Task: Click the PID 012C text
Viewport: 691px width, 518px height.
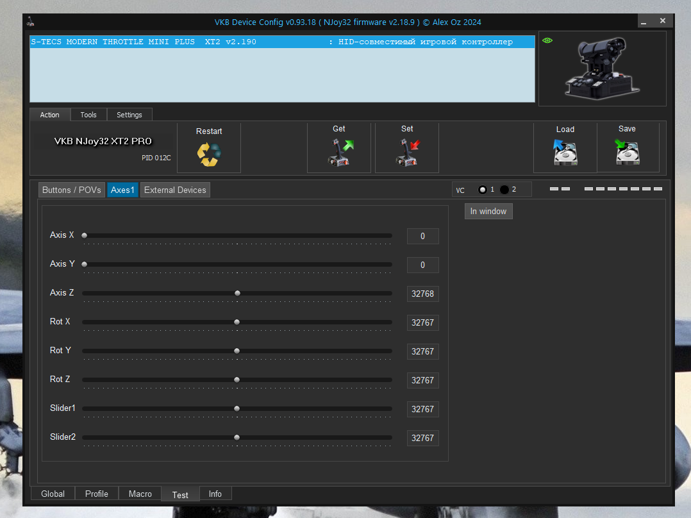Action: point(156,158)
